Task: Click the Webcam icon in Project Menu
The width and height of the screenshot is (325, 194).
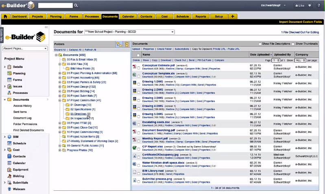Action: coord(9,189)
